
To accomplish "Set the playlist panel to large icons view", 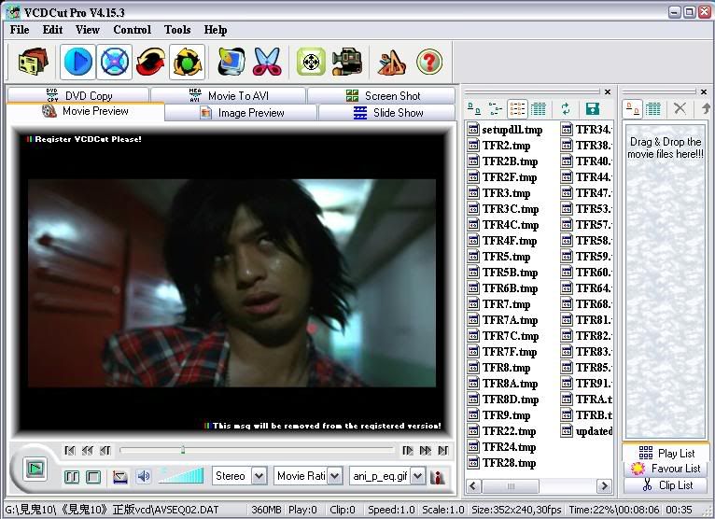I will [x=633, y=108].
